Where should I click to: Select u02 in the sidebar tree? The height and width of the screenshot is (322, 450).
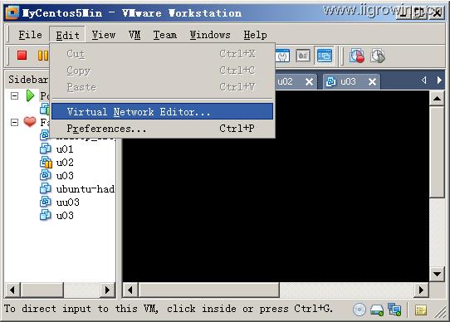[x=65, y=163]
